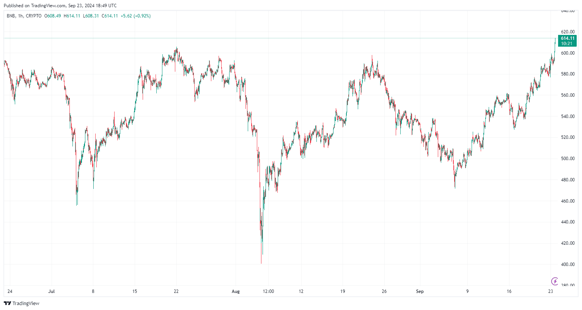Click the Aug label on time axis
The width and height of the screenshot is (582, 310).
(236, 291)
